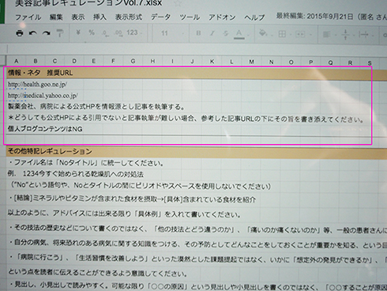
Task: Redo the last undone action
Action: (x=47, y=33)
